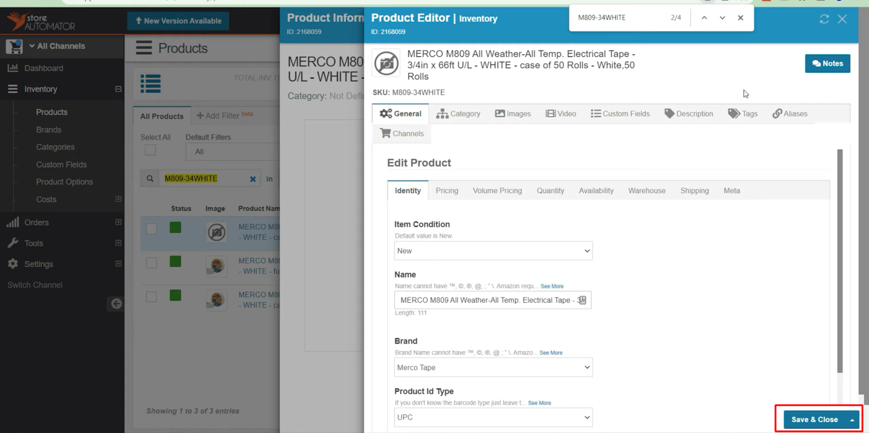Click the product Name input field

[x=493, y=300]
